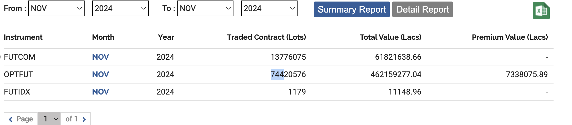Go to the next page arrow

click(84, 119)
